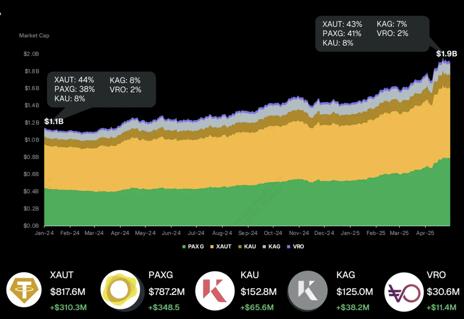Click the Nov-24 x-axis date label
Image resolution: width=464 pixels, height=319 pixels.
(x=300, y=233)
